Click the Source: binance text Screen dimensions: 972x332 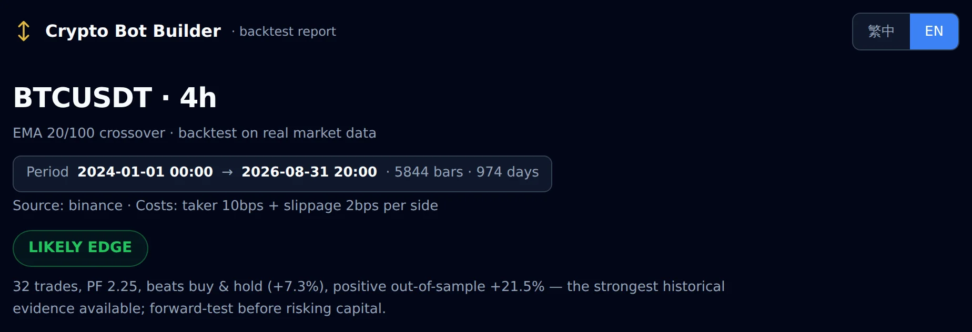[x=67, y=205]
